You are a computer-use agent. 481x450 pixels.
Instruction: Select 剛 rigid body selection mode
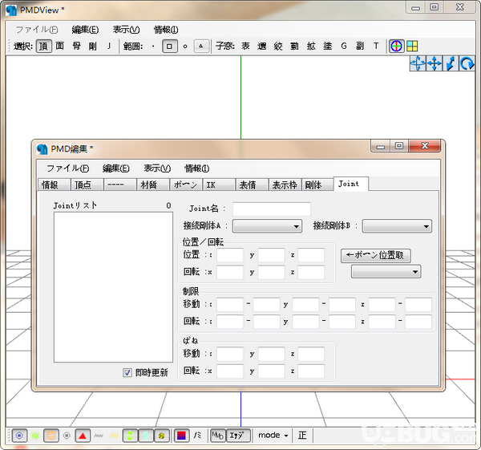pos(93,47)
